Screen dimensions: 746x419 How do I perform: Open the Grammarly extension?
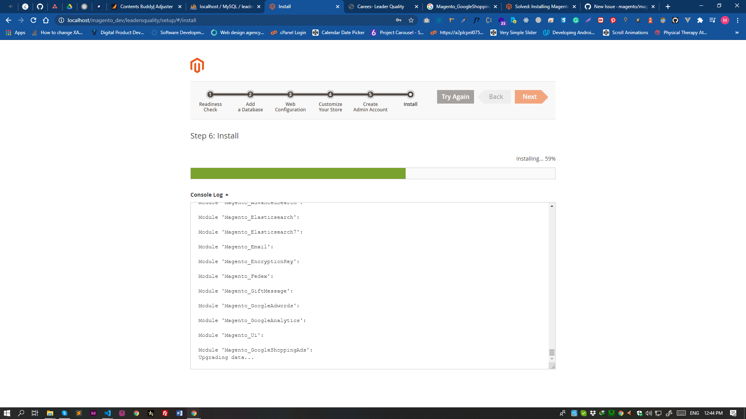point(575,20)
